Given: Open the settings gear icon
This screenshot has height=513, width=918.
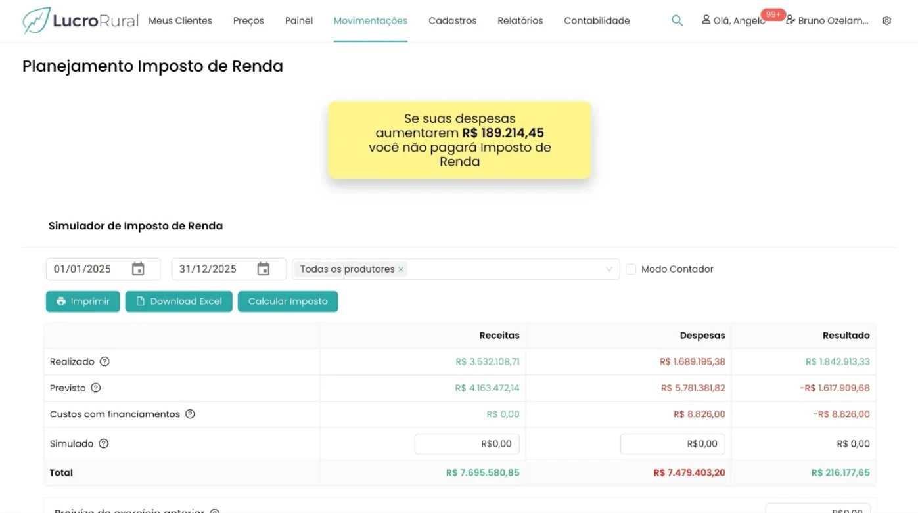Looking at the screenshot, I should [886, 20].
